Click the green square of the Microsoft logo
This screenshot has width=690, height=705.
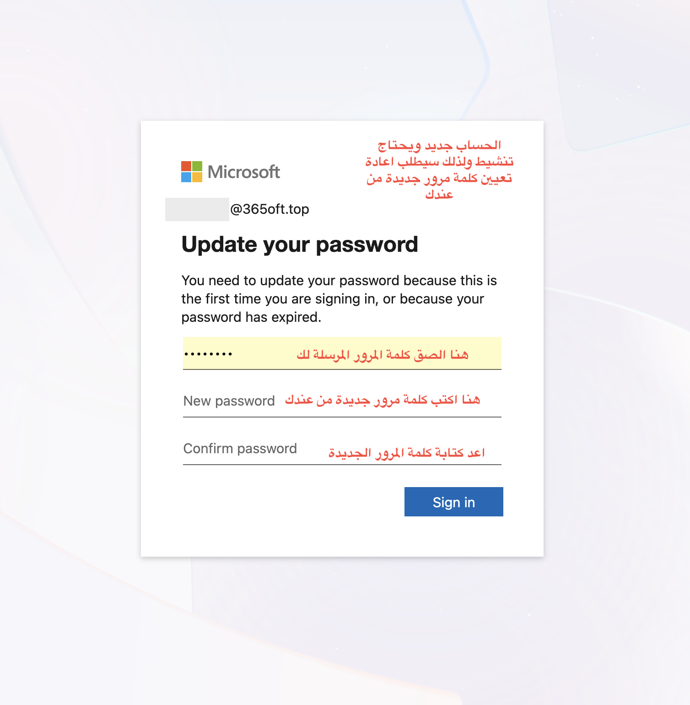click(x=197, y=166)
